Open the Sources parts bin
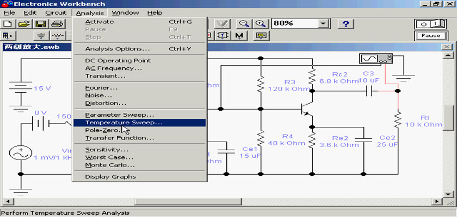 pos(42,36)
